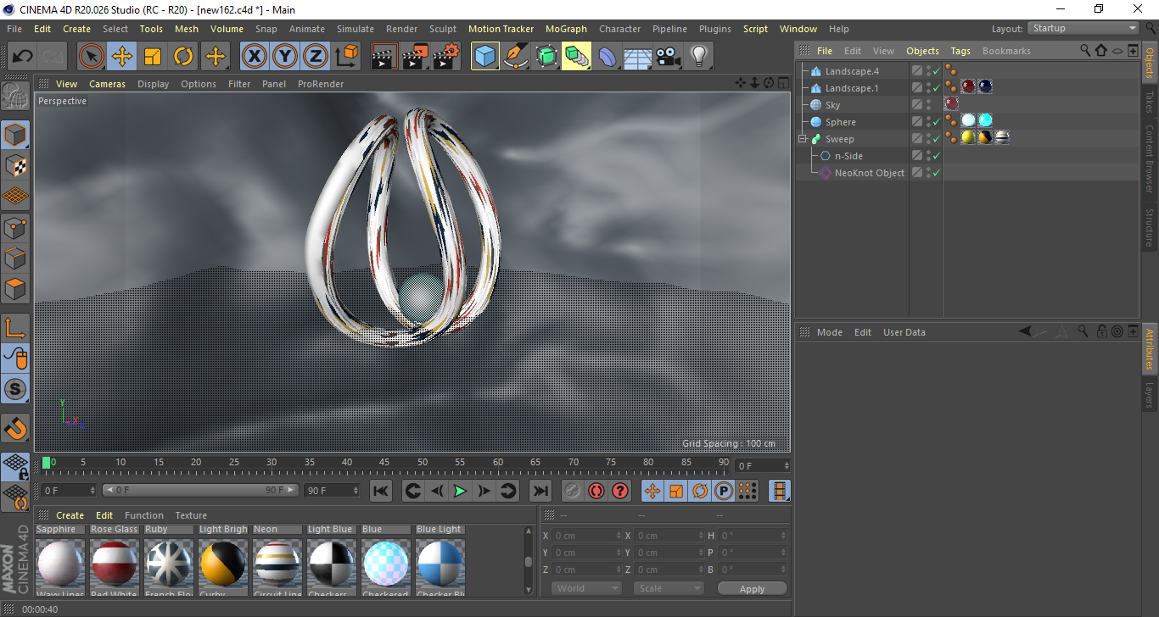Jump to end of animation

click(x=540, y=491)
